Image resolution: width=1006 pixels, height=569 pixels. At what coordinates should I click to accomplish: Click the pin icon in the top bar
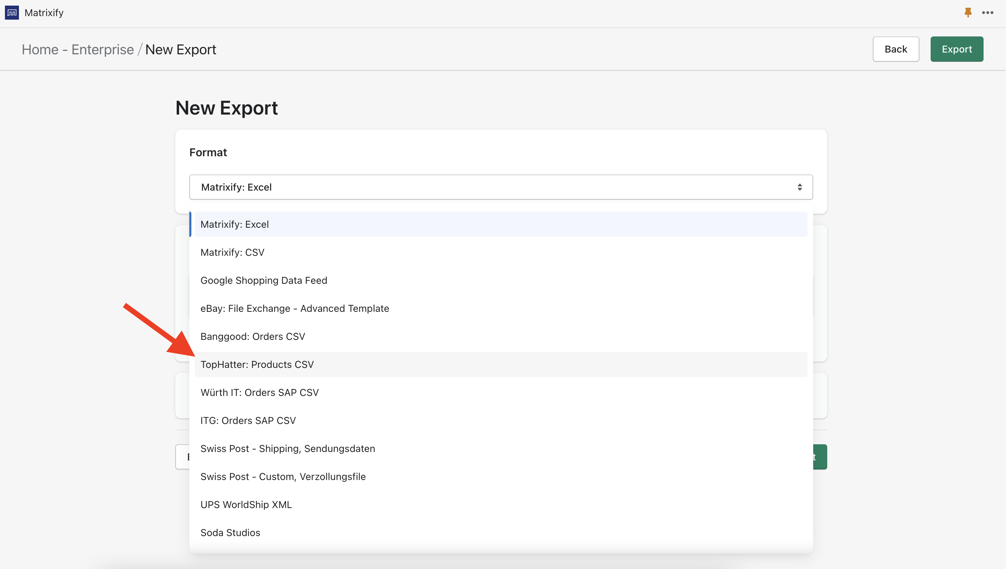[x=968, y=12]
